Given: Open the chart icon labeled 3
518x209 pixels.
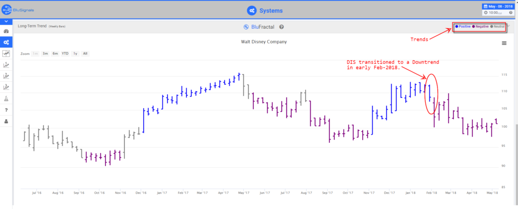Looking at the screenshot, I should pos(6,87).
